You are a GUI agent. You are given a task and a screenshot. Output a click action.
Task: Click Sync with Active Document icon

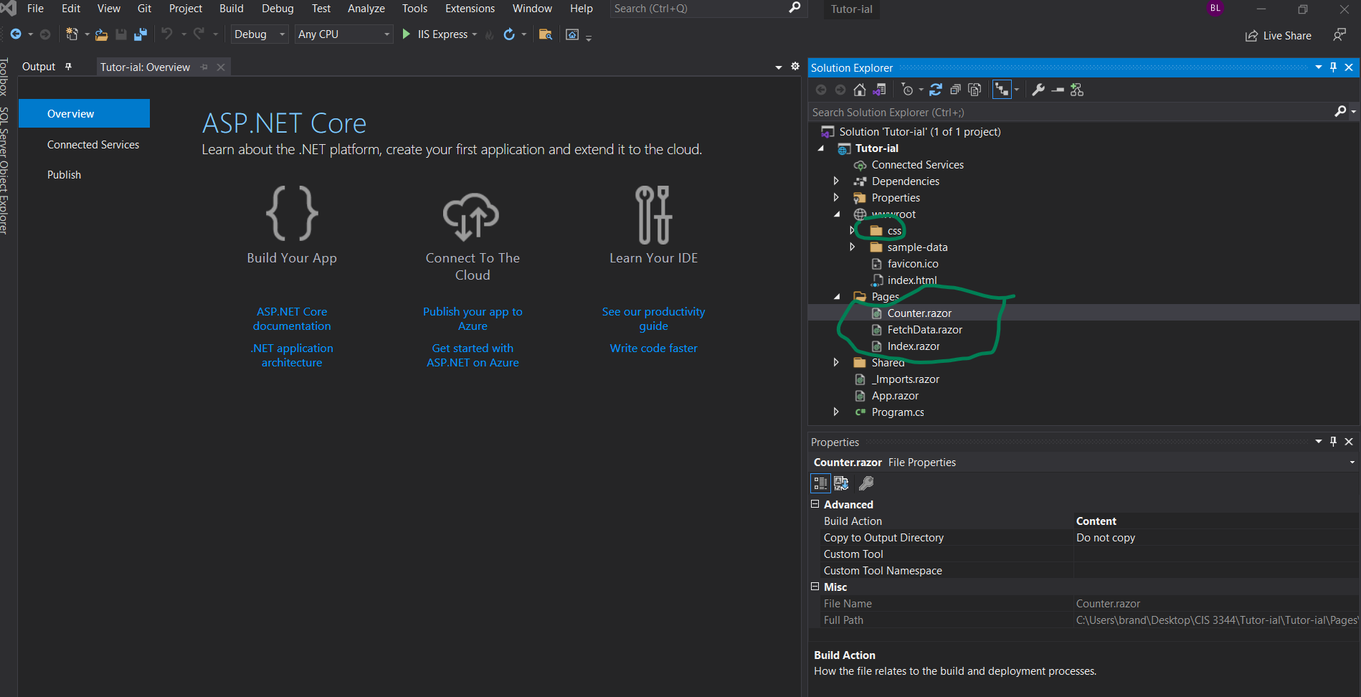pyautogui.click(x=936, y=90)
